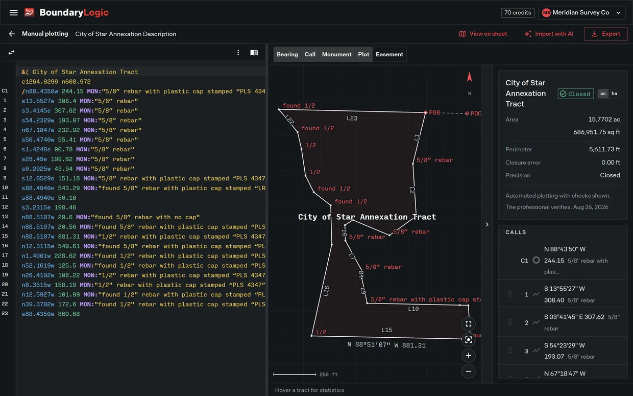Screen dimensions: 633x396
Task: Click the editor line number 23
Action: pyautogui.click(x=5, y=314)
